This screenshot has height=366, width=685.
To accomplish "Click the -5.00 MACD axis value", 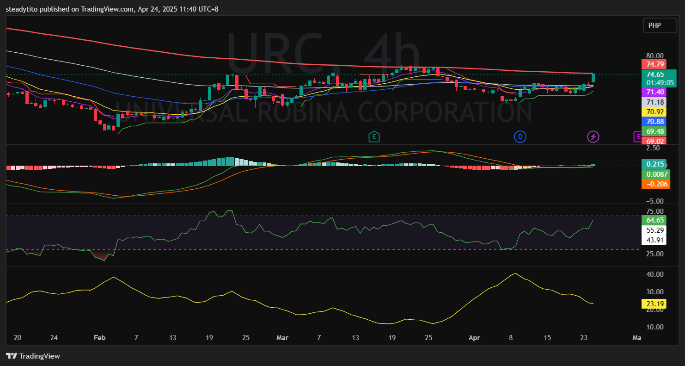I will (655, 201).
